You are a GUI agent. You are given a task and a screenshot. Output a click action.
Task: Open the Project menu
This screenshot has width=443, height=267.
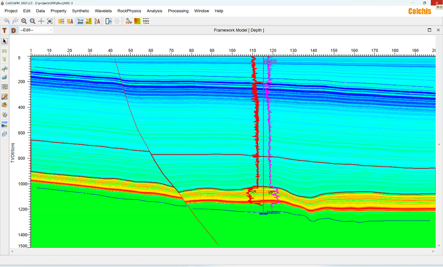tap(11, 11)
